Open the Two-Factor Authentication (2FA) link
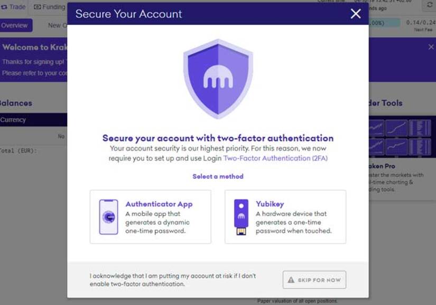 275,158
